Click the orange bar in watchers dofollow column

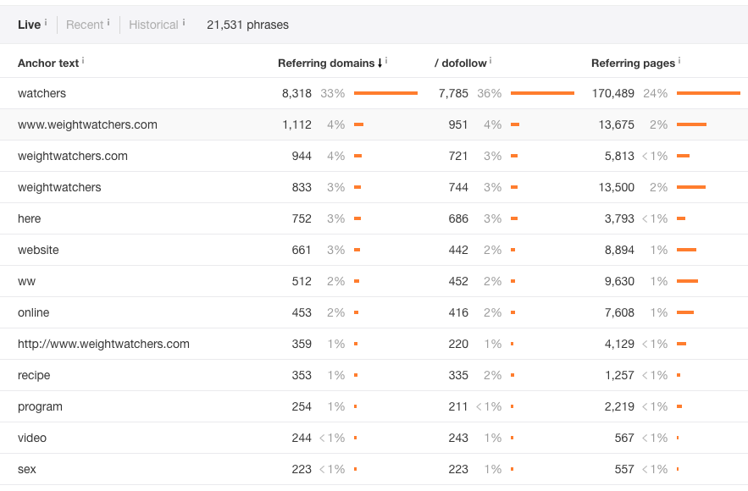[542, 93]
